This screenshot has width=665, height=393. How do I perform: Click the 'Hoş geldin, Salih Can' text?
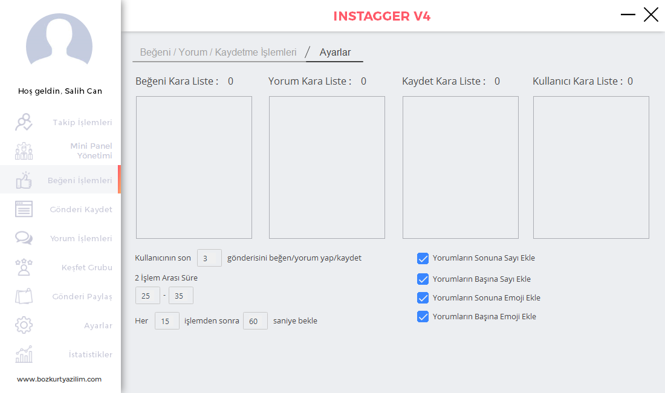pos(60,91)
